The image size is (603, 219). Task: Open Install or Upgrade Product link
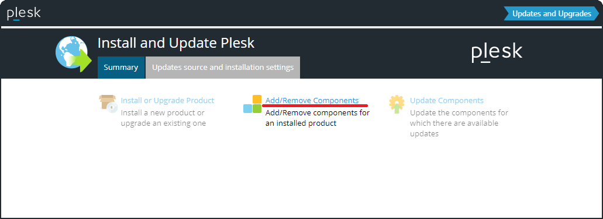coord(167,101)
